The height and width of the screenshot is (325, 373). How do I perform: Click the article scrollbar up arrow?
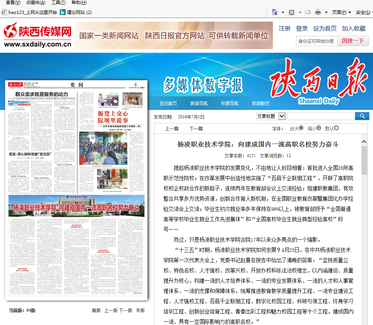pos(364,141)
